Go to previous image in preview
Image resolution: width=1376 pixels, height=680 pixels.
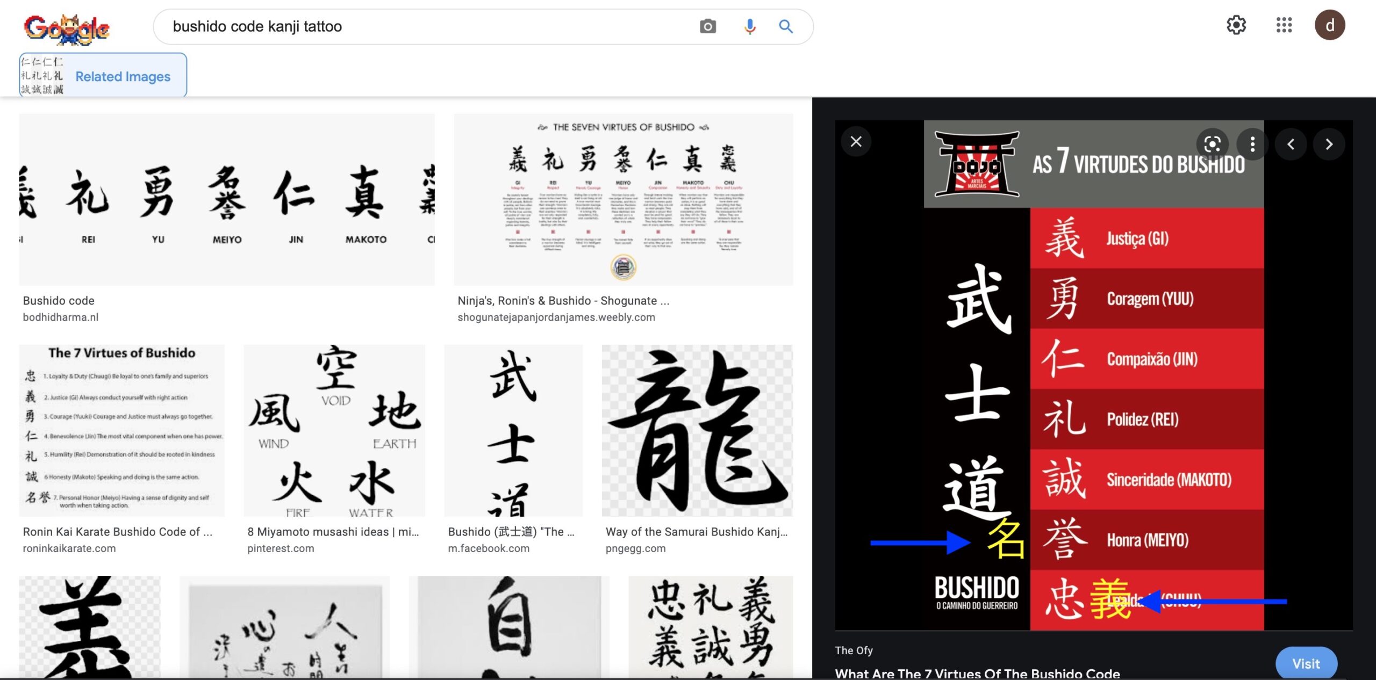point(1291,144)
